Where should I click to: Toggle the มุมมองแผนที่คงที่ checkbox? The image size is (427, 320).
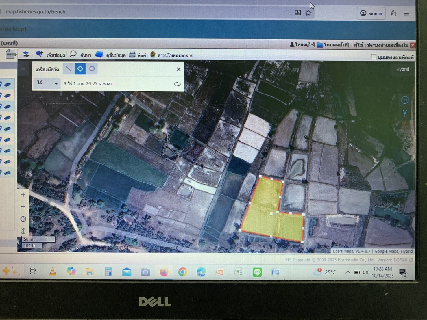pyautogui.click(x=374, y=57)
